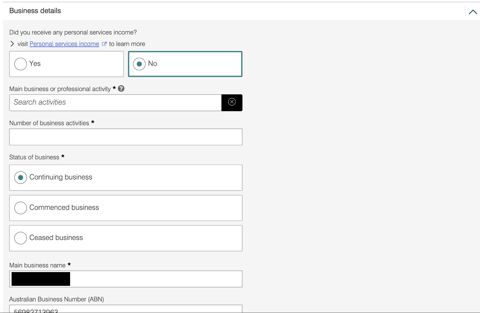Click the external link icon beside Personal services income
The image size is (480, 313).
point(104,44)
